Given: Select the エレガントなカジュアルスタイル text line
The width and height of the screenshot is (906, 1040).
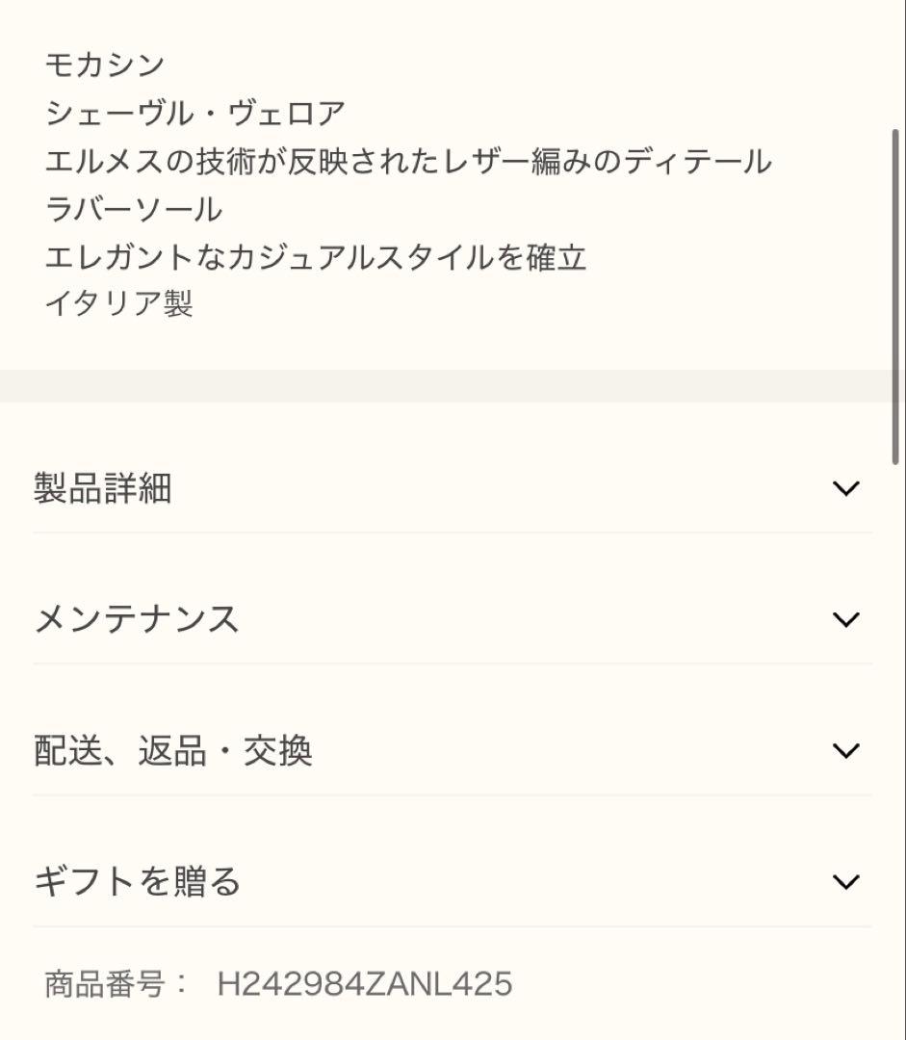Looking at the screenshot, I should [x=316, y=257].
